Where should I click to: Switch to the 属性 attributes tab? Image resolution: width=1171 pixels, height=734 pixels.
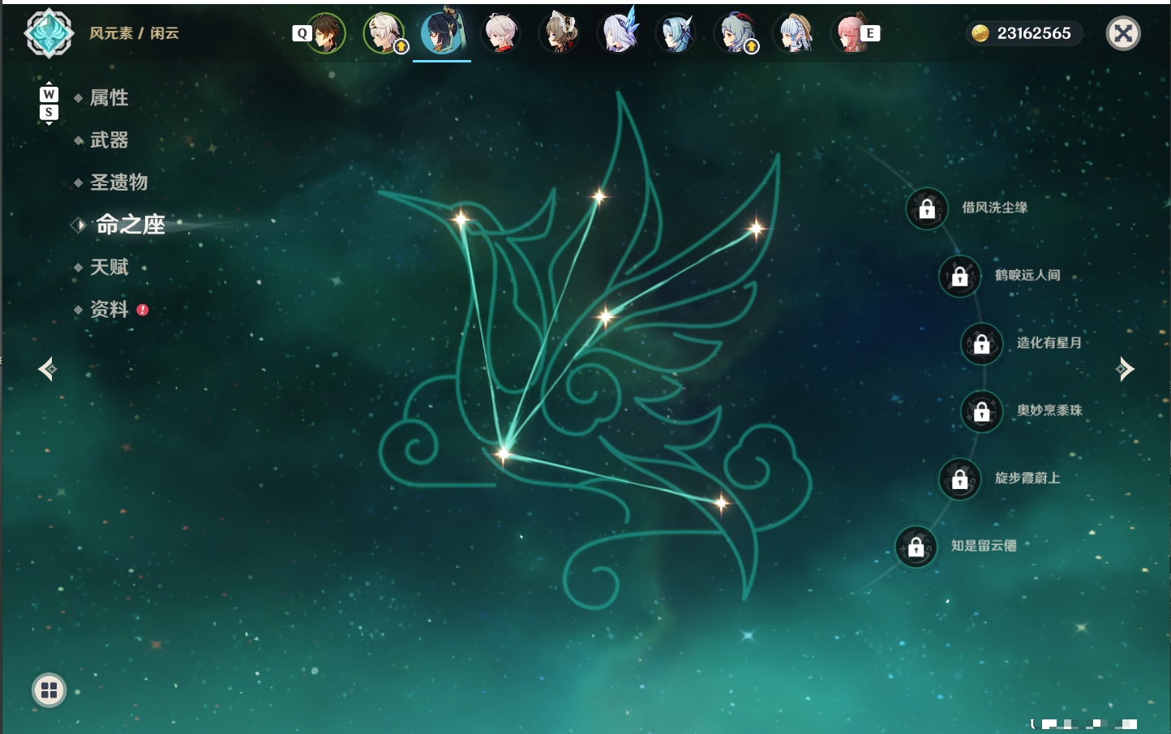pyautogui.click(x=109, y=98)
